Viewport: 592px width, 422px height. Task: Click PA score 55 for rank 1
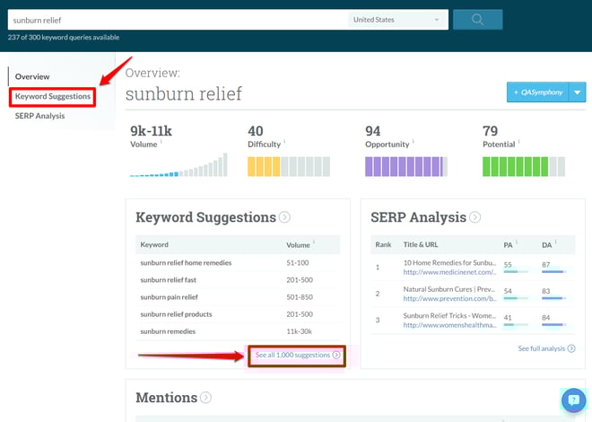(508, 265)
